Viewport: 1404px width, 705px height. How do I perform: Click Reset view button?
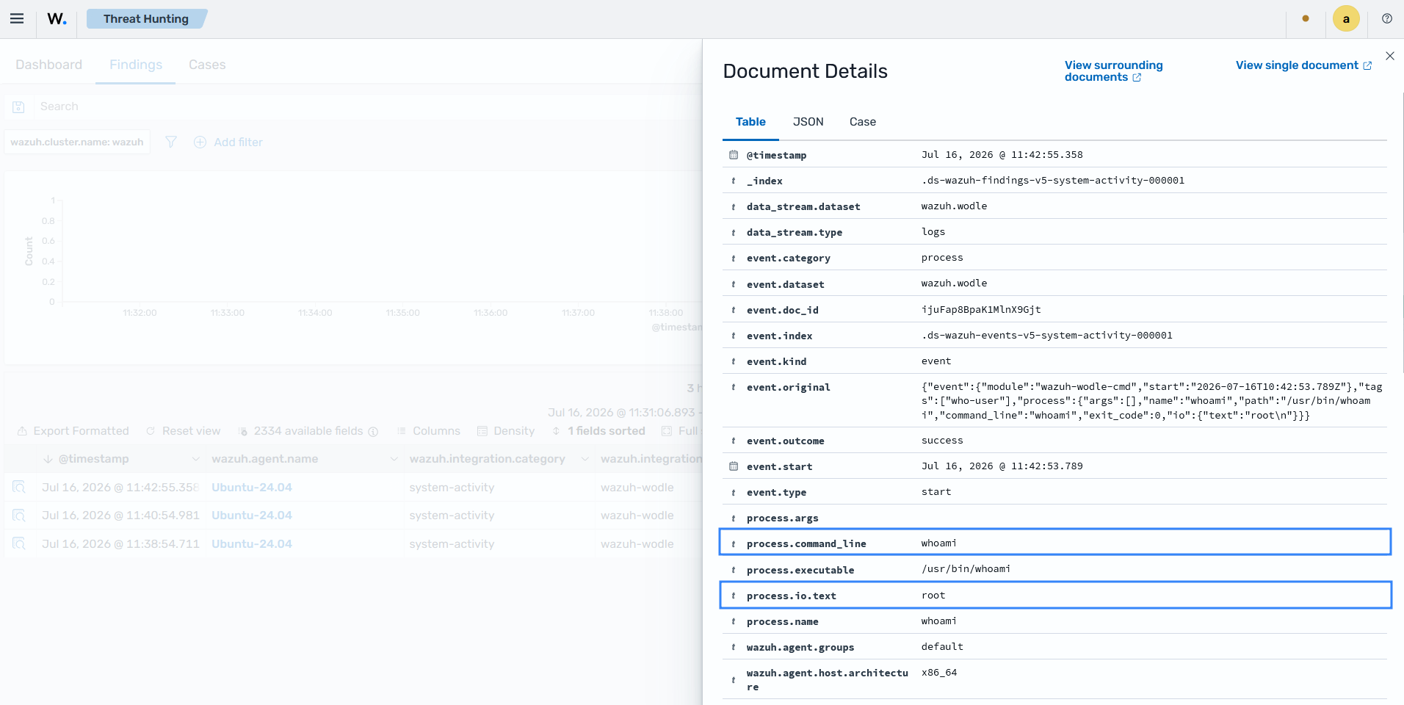coord(183,431)
